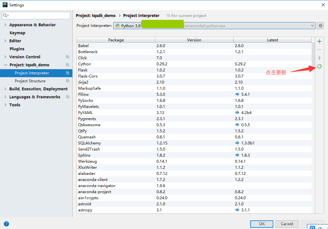Select the Flask package row

[194, 70]
